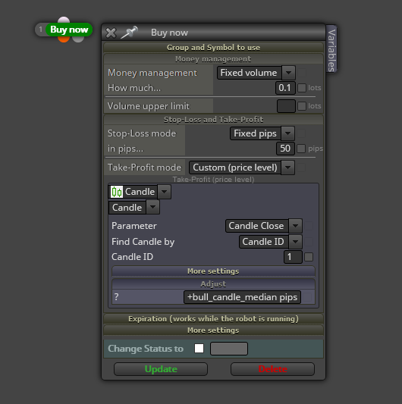Open the Money management Fixed volume dropdown
Image resolution: width=402 pixels, height=404 pixels.
(x=256, y=73)
